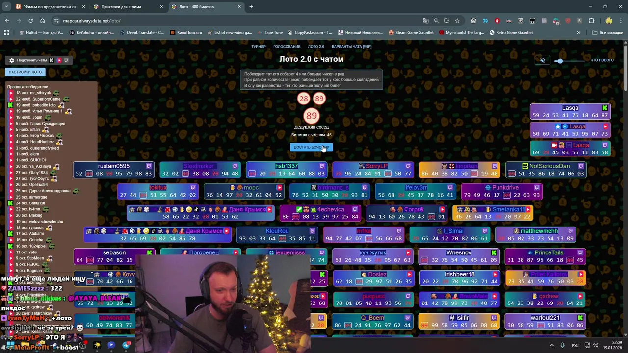
Task: Open a new browser tab
Action: pyautogui.click(x=251, y=7)
